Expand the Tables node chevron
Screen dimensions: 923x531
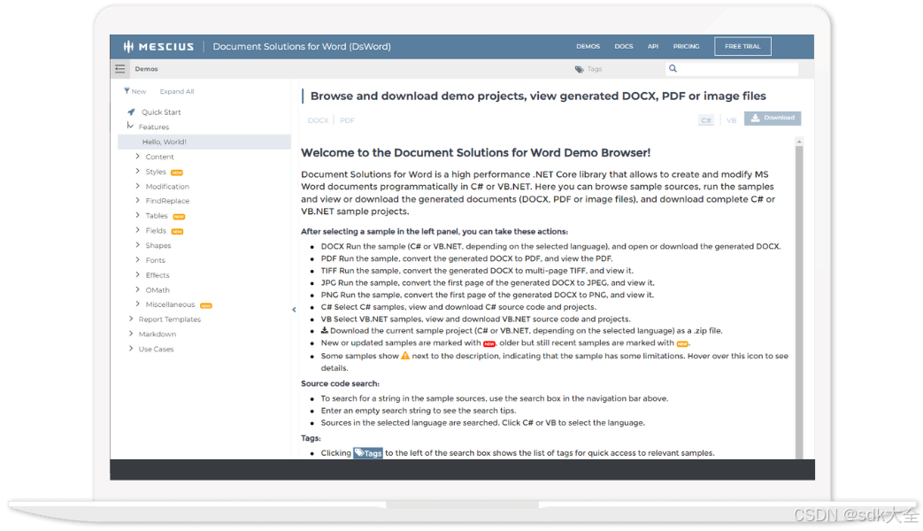tap(138, 215)
